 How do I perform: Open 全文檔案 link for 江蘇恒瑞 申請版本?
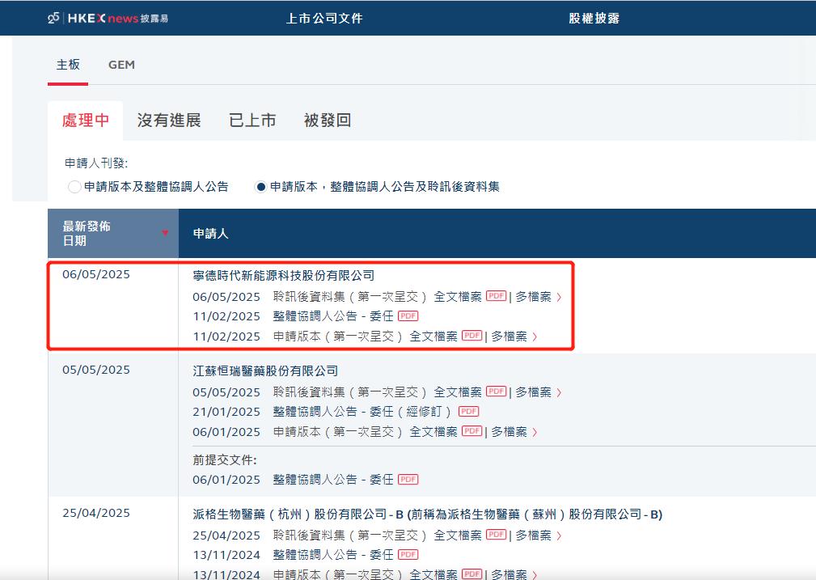433,432
